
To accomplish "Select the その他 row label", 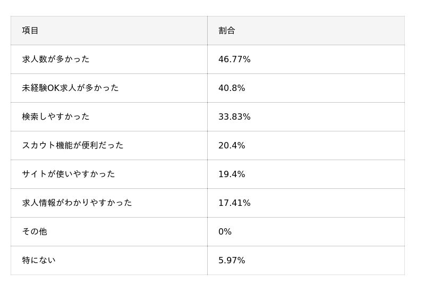I will click(x=35, y=232).
